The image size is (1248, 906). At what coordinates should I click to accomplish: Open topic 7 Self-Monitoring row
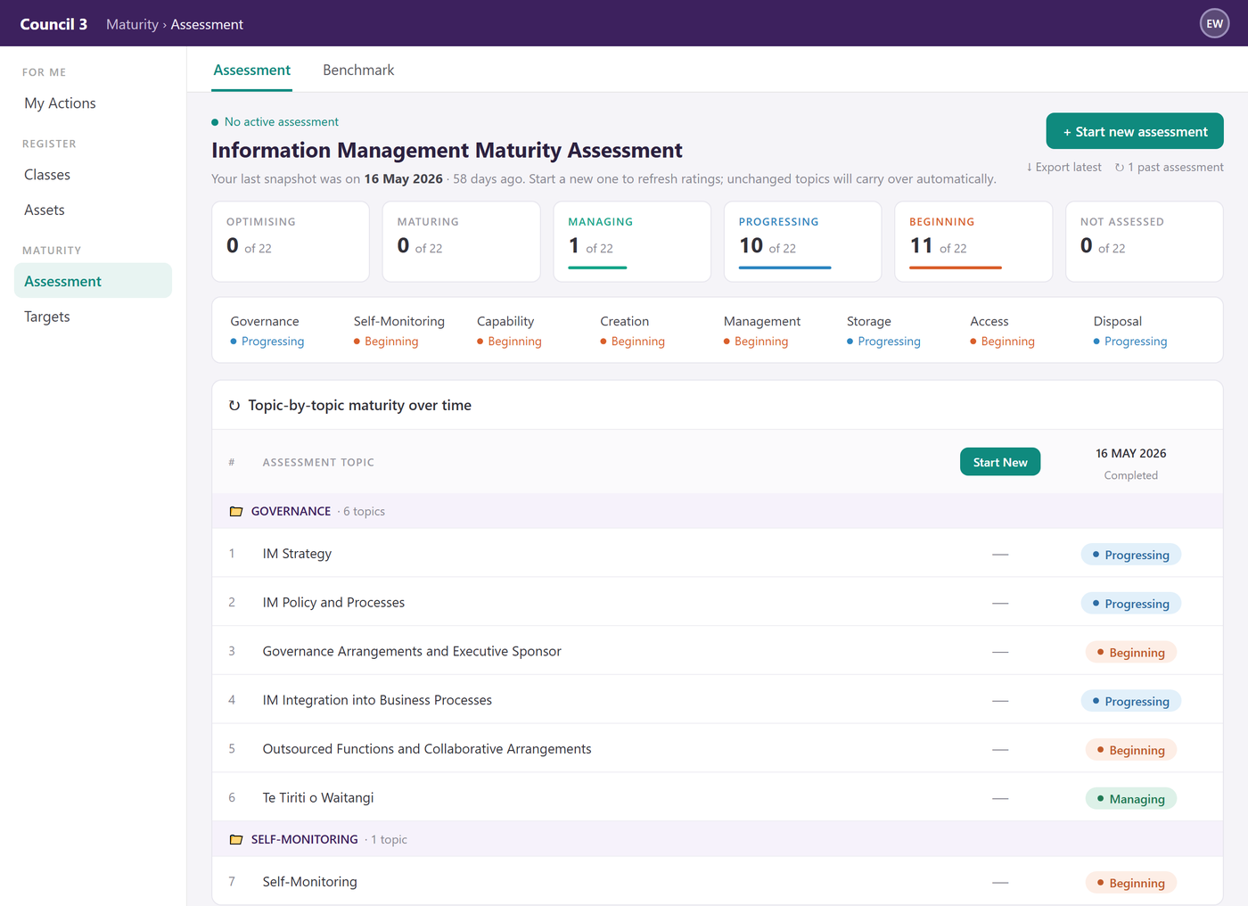(718, 881)
